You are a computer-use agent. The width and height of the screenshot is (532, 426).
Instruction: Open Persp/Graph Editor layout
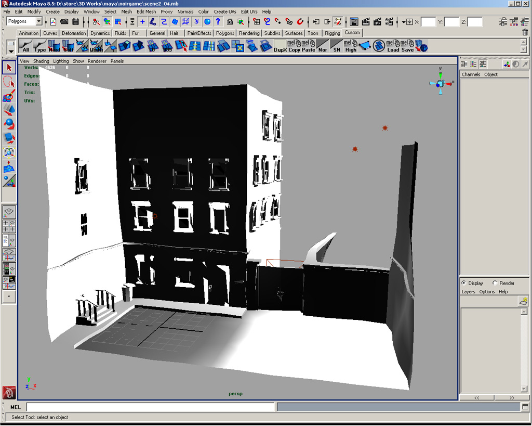click(9, 254)
